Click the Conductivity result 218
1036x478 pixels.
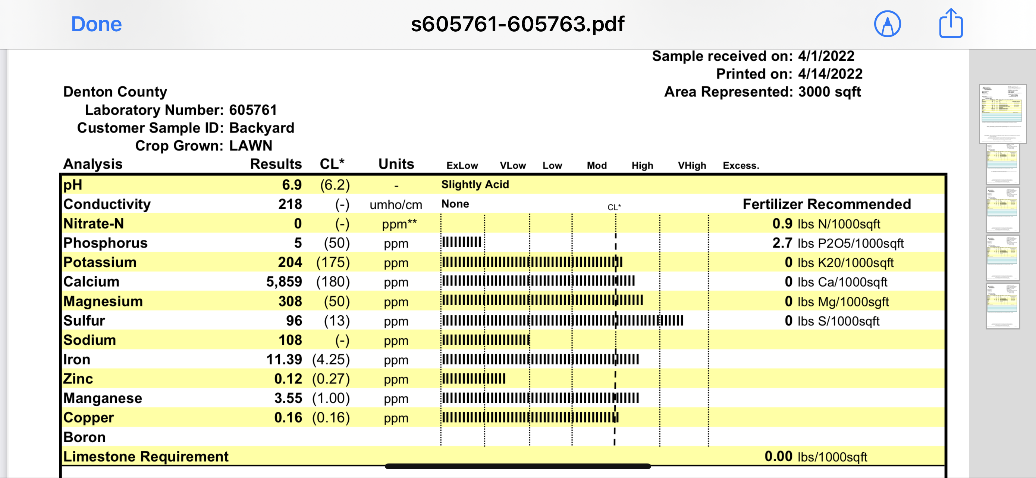click(290, 204)
